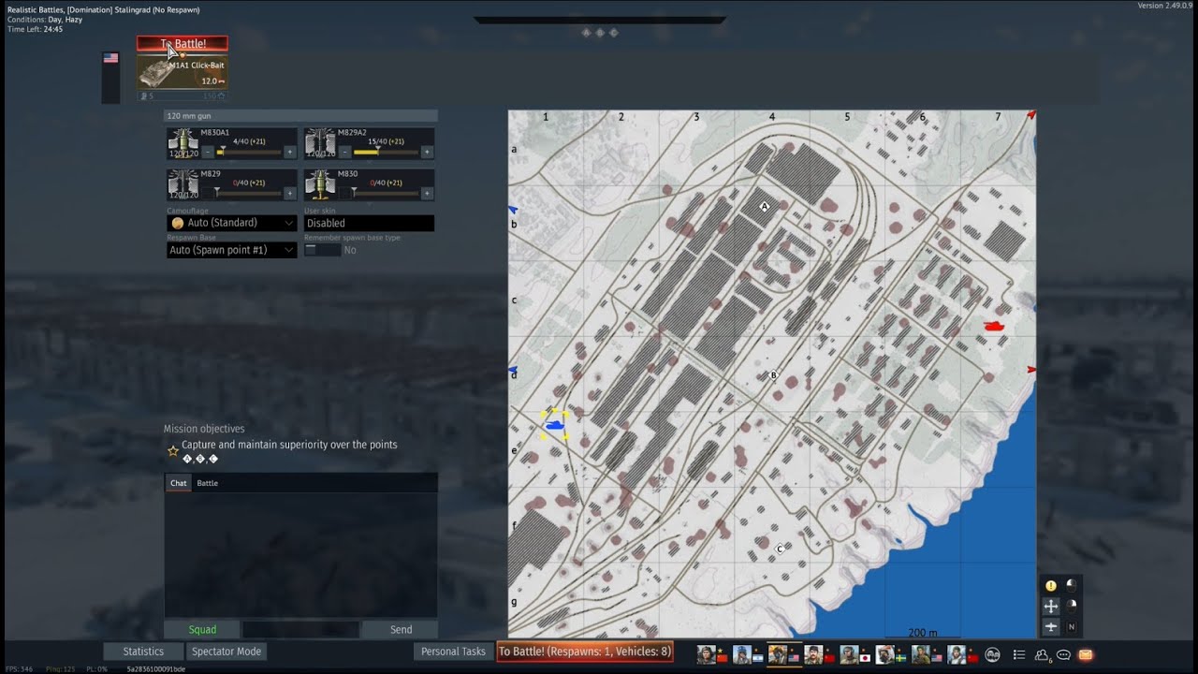This screenshot has width=1198, height=674.
Task: Click the chat message input field
Action: click(x=300, y=630)
